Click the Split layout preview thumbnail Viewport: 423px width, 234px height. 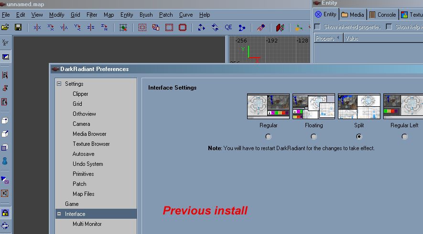(x=359, y=106)
